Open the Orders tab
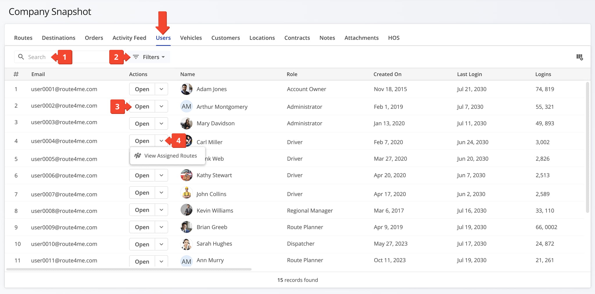 (94, 38)
